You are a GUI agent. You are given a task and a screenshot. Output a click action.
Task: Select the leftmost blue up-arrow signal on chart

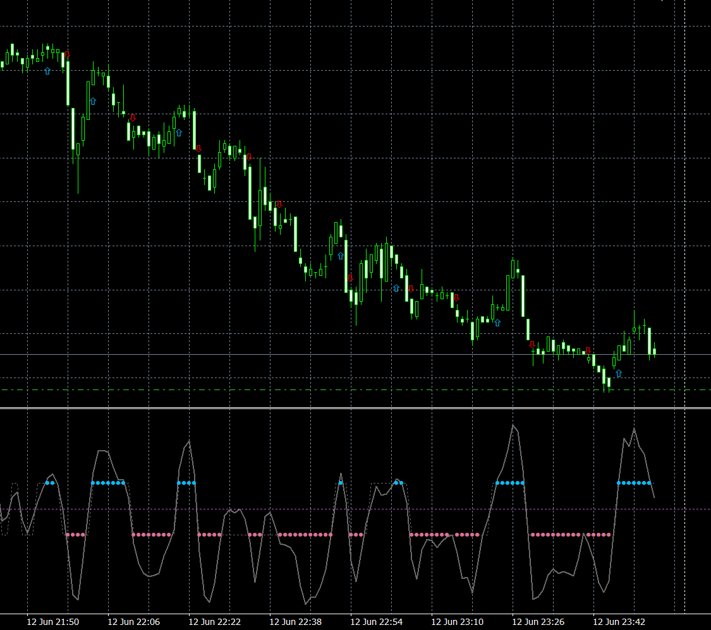coord(47,71)
